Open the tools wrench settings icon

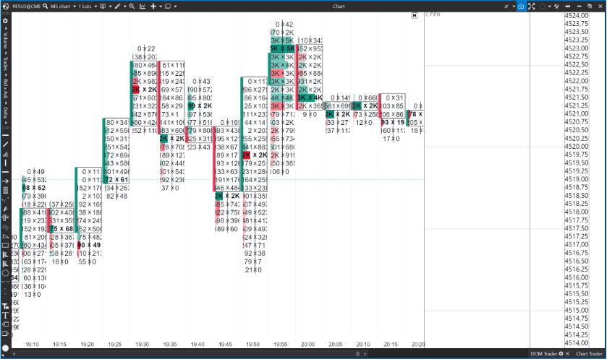(557, 7)
